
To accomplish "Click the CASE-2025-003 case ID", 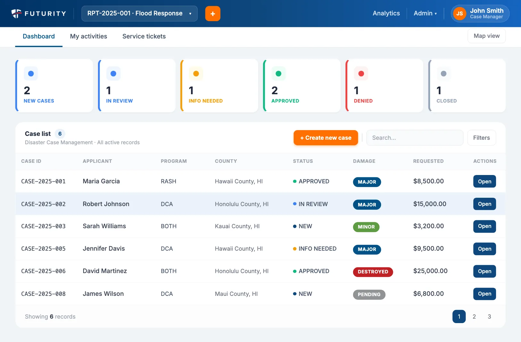I will (x=43, y=226).
